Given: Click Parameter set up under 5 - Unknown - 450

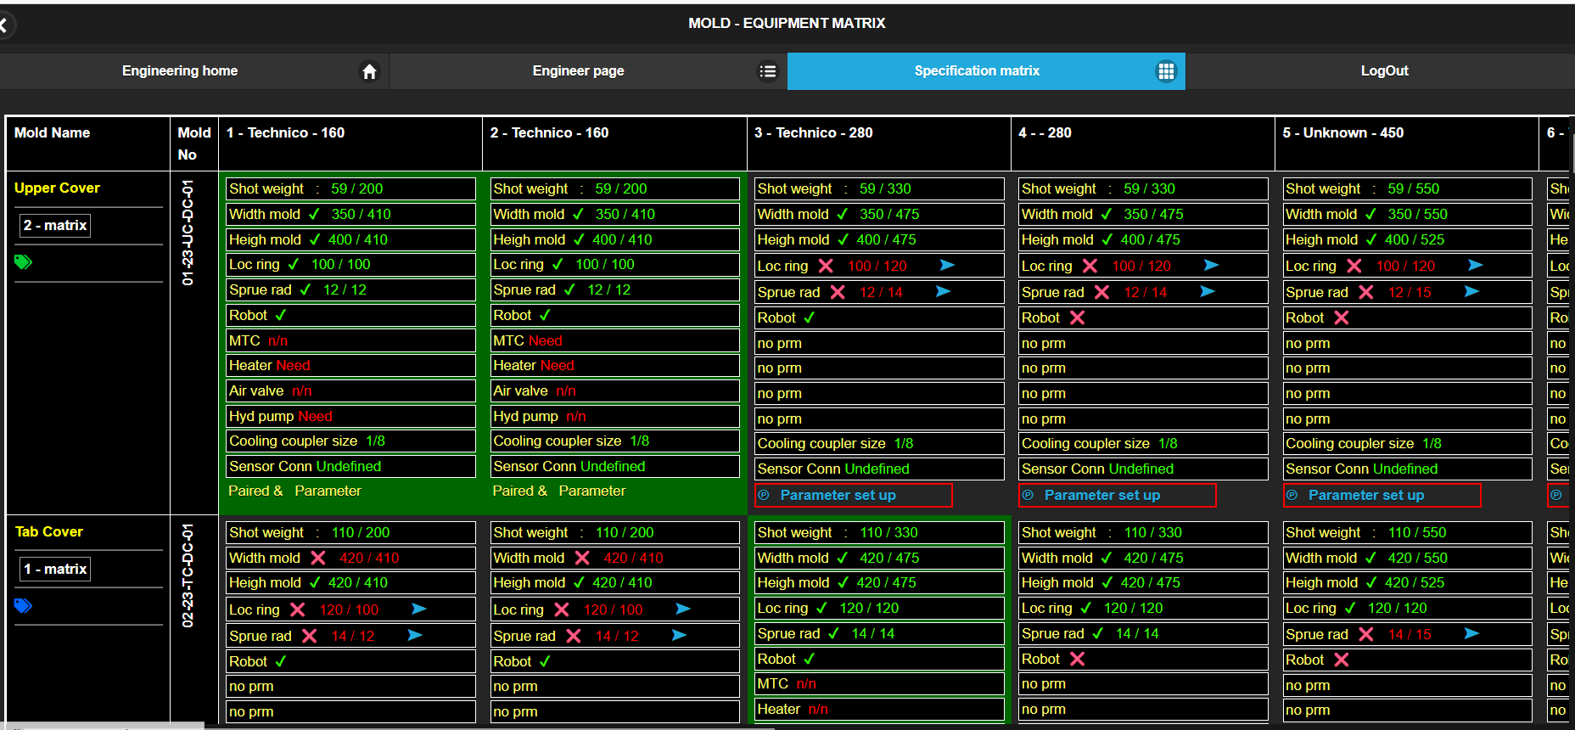Looking at the screenshot, I should [x=1382, y=495].
